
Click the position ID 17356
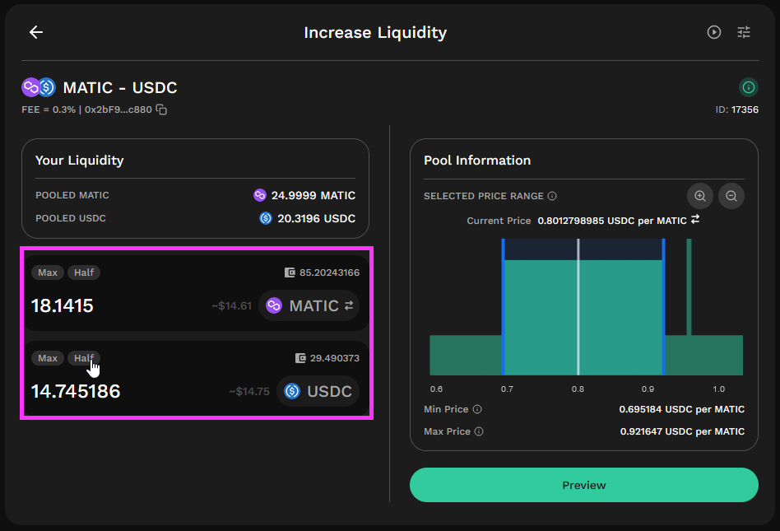pos(745,109)
